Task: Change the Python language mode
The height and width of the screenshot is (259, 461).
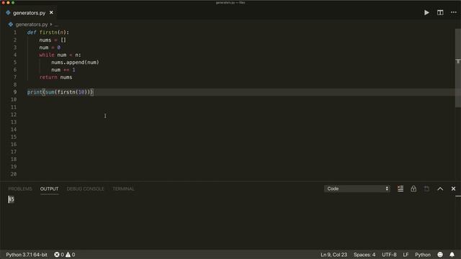Action: pyautogui.click(x=423, y=255)
